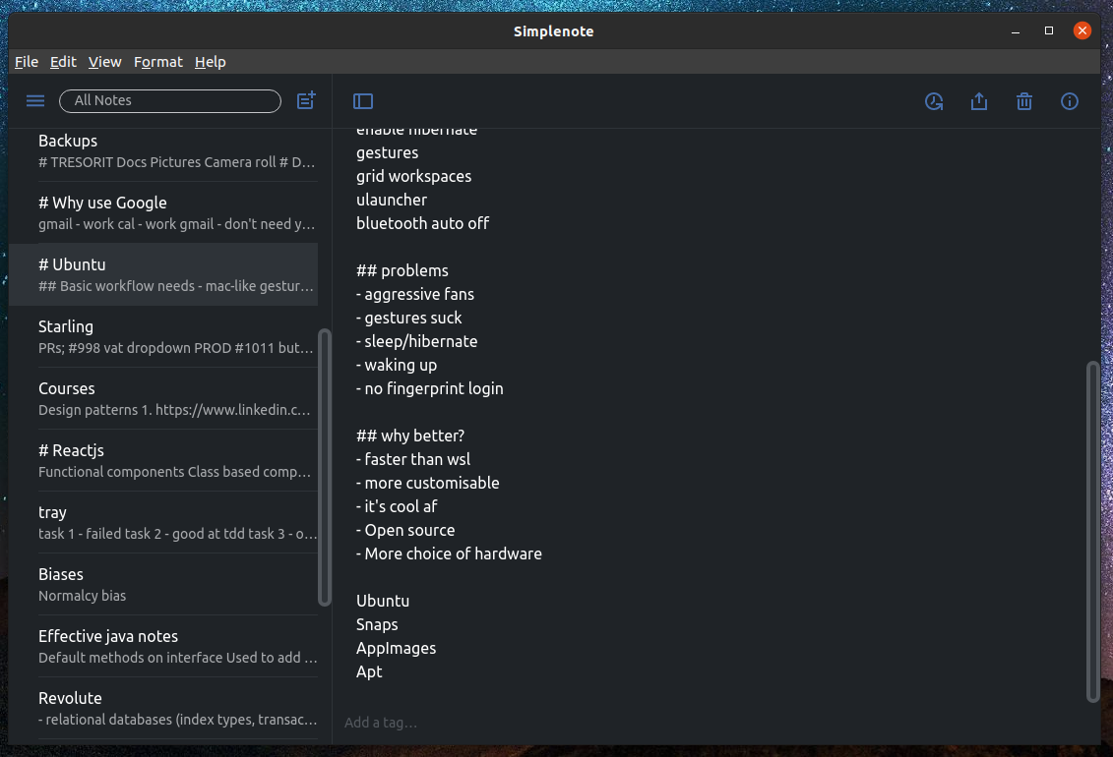Open the View menu

[105, 62]
